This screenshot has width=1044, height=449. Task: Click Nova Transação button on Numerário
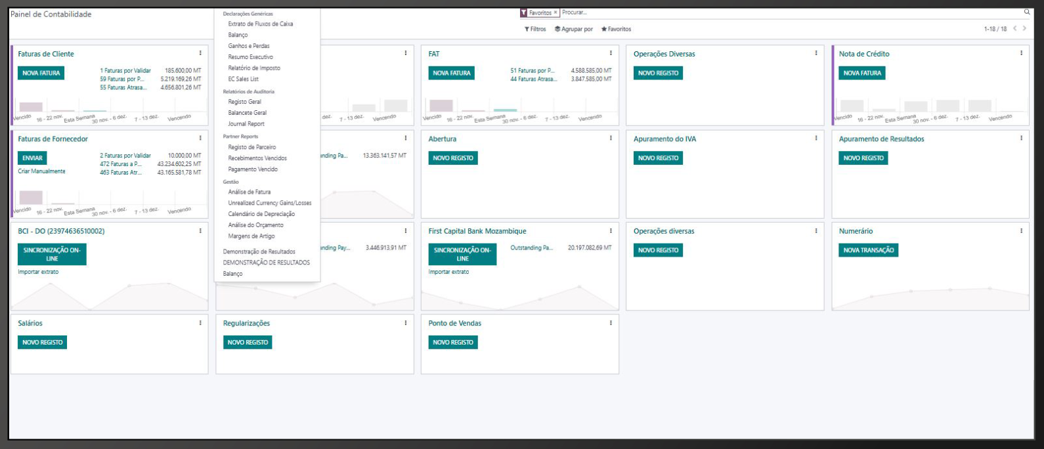[868, 250]
